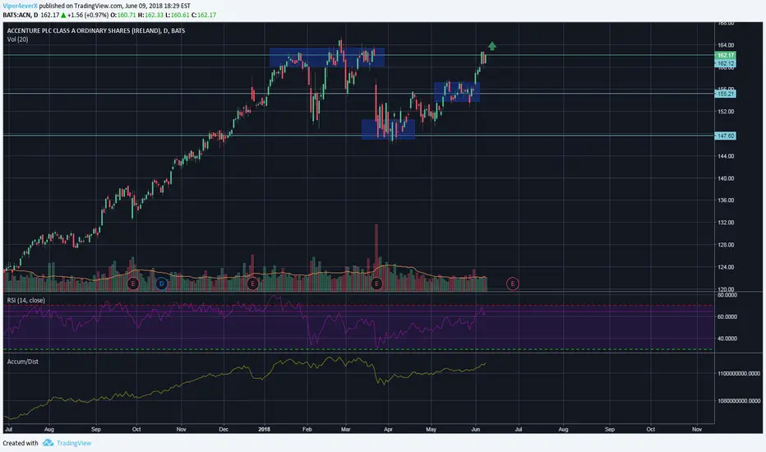Click the Apr label on time axis
The height and width of the screenshot is (452, 766).
[389, 430]
